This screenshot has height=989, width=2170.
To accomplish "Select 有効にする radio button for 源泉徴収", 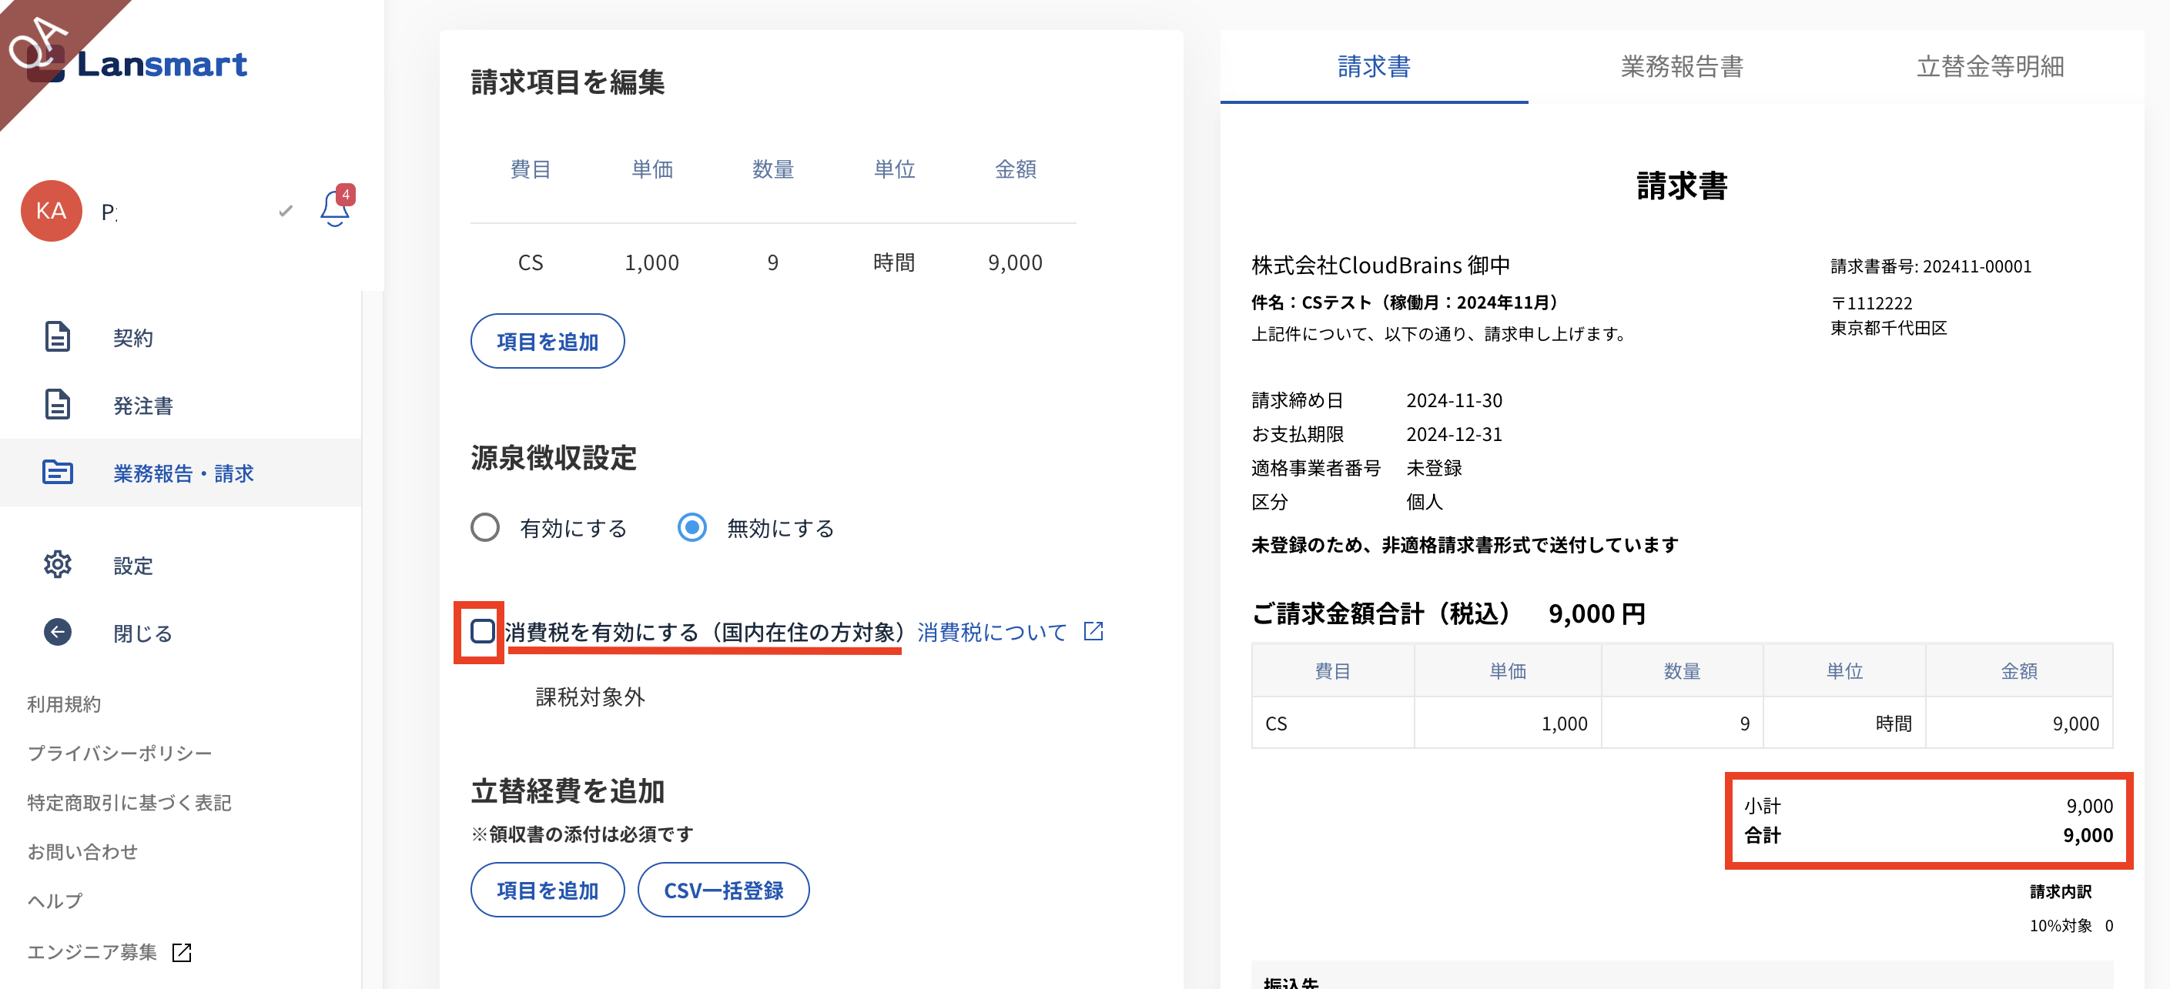I will tap(485, 528).
